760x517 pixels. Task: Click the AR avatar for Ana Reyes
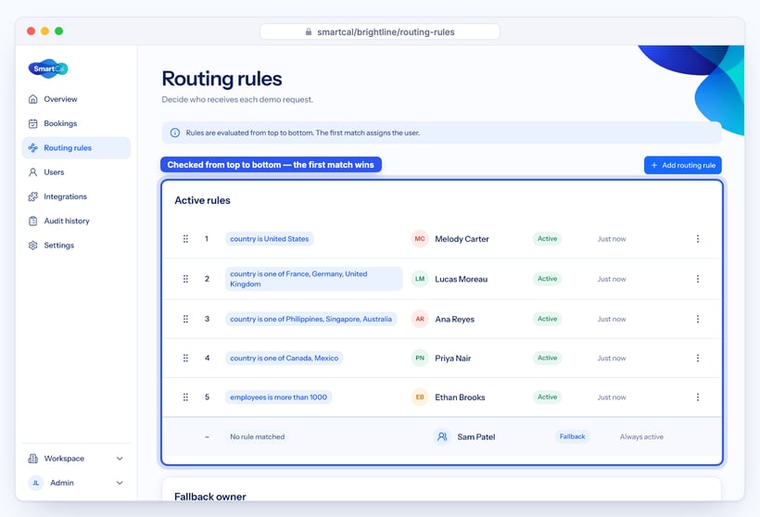[420, 319]
